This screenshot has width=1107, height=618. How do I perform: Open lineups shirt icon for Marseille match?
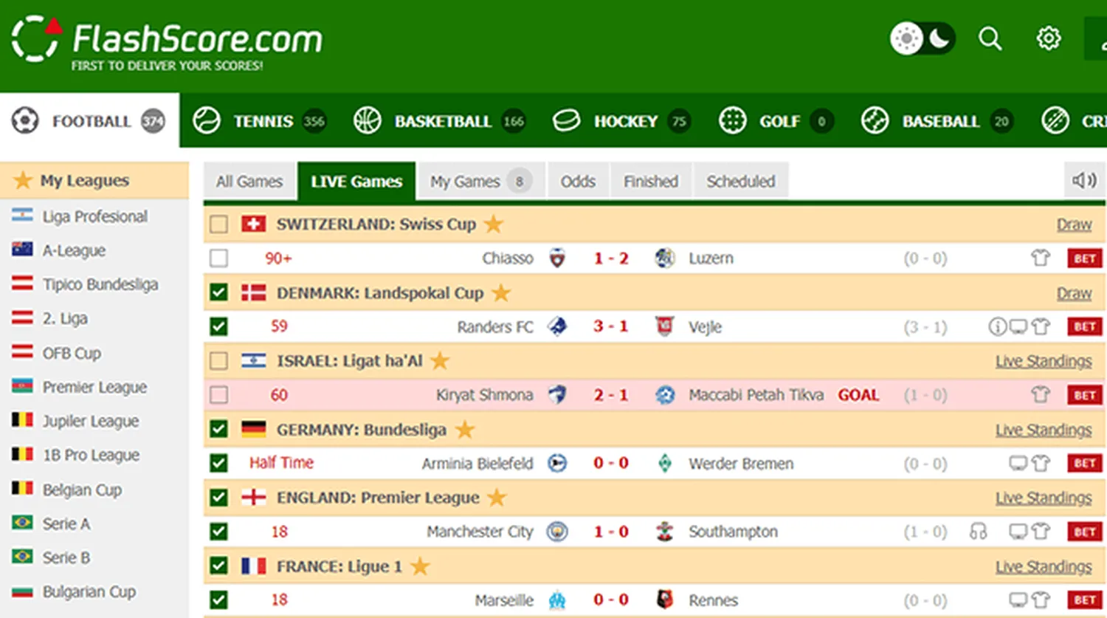tap(1041, 600)
